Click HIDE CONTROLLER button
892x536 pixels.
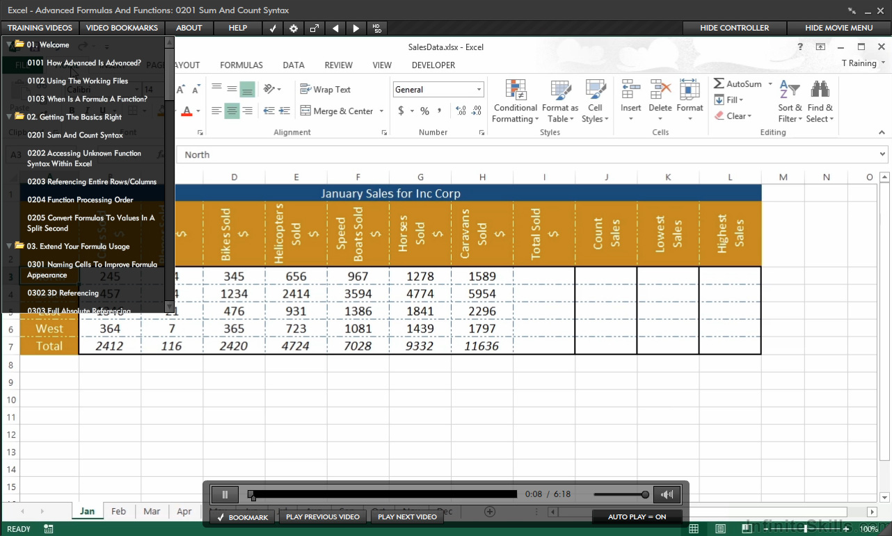(735, 28)
